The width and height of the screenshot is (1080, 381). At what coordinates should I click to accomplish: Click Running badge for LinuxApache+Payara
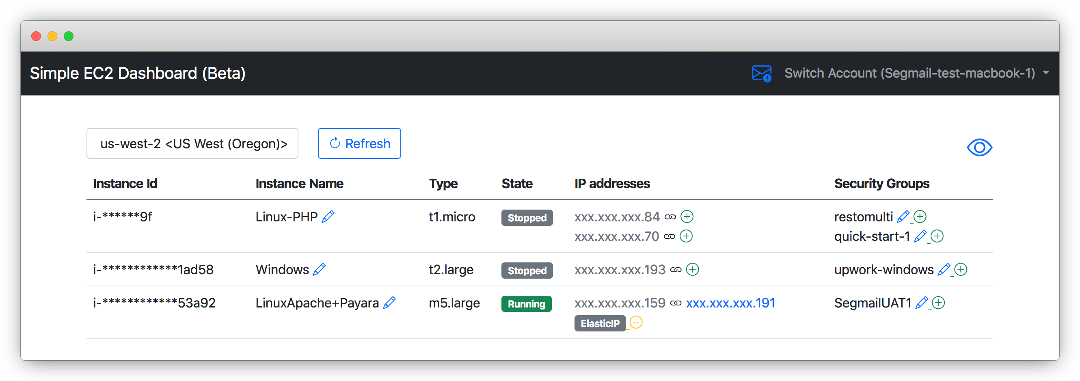(526, 304)
